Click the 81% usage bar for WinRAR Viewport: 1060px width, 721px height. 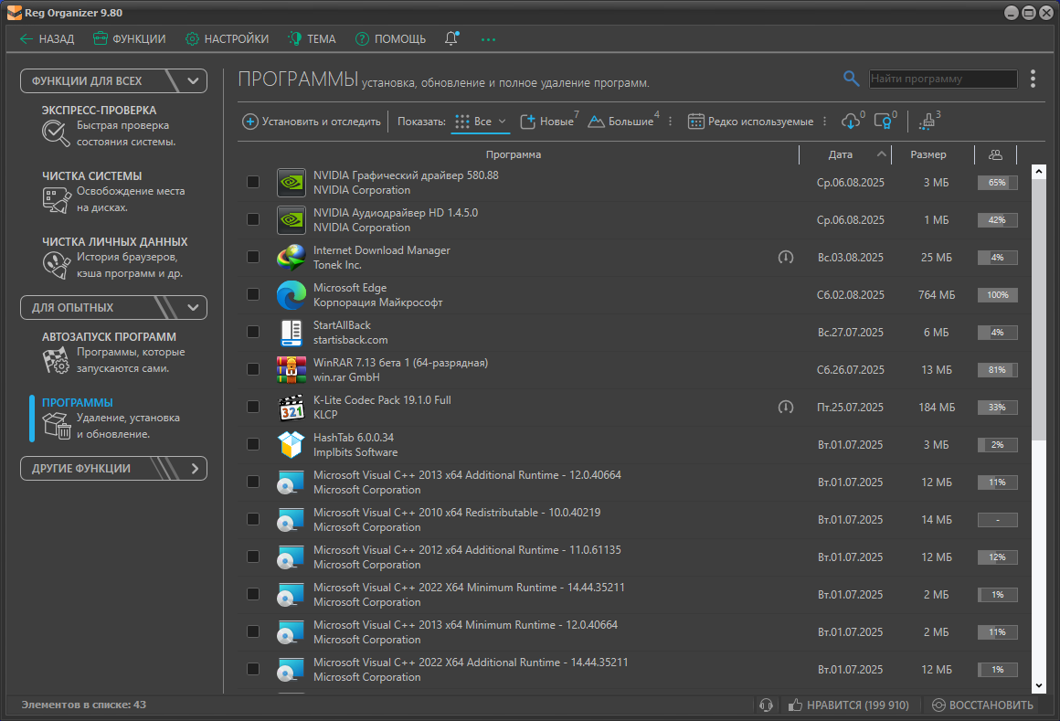pyautogui.click(x=997, y=369)
